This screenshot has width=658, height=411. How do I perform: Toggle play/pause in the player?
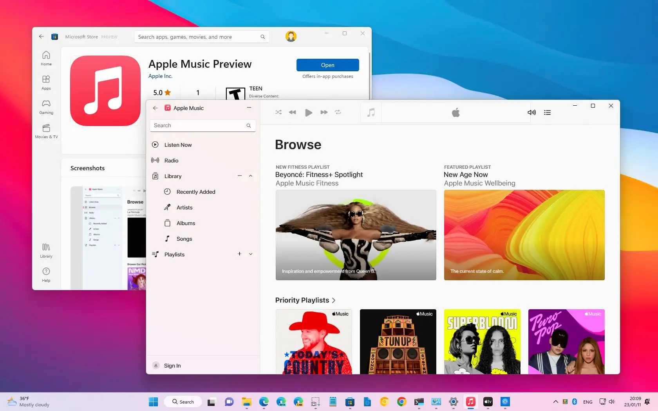point(308,112)
